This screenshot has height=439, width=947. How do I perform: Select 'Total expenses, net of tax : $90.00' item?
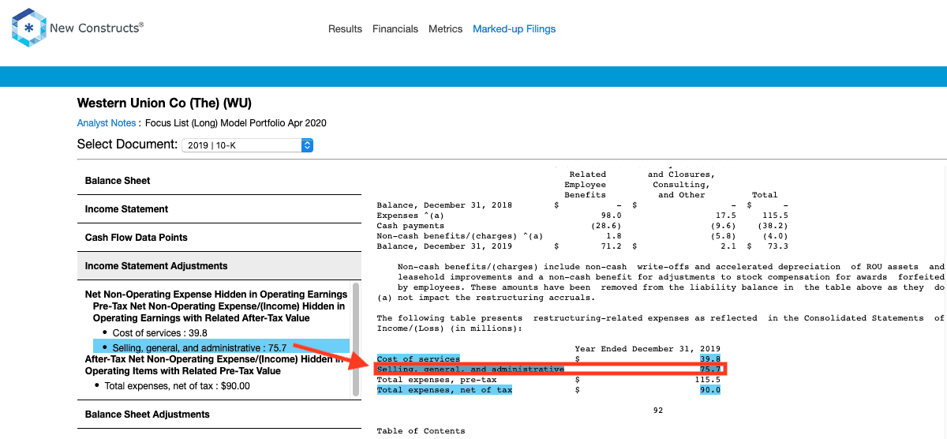pyautogui.click(x=177, y=386)
